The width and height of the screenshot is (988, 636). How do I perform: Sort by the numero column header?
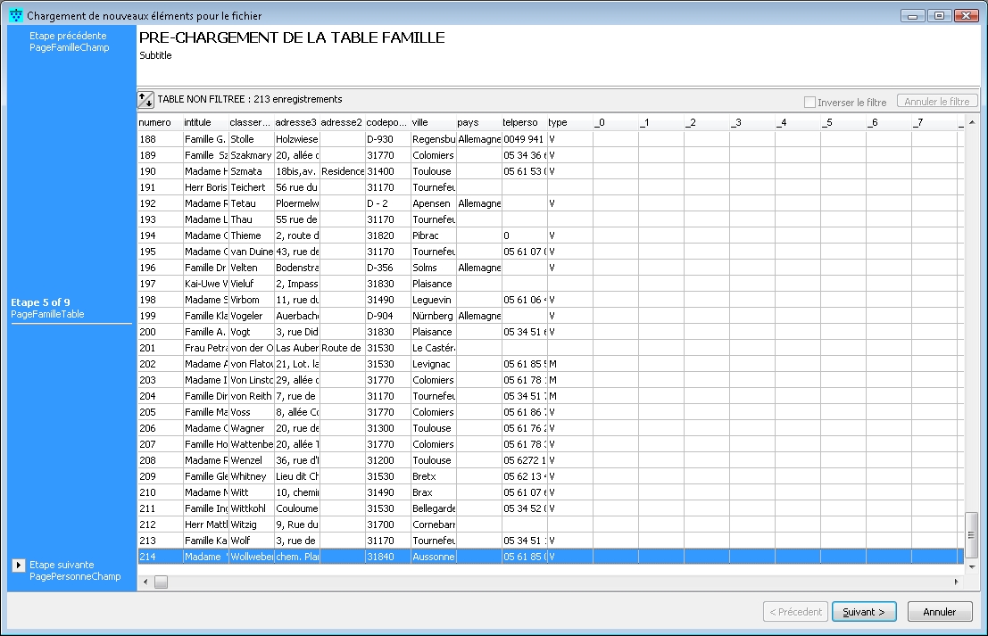[x=159, y=122]
